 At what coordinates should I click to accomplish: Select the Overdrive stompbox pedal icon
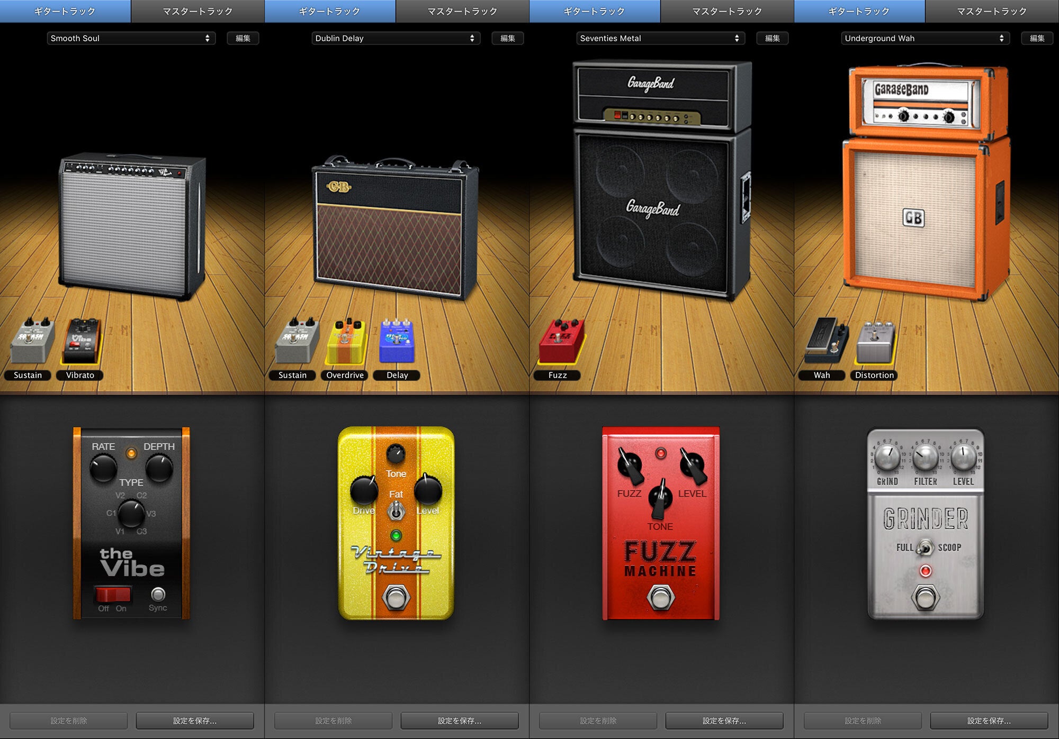tap(347, 341)
